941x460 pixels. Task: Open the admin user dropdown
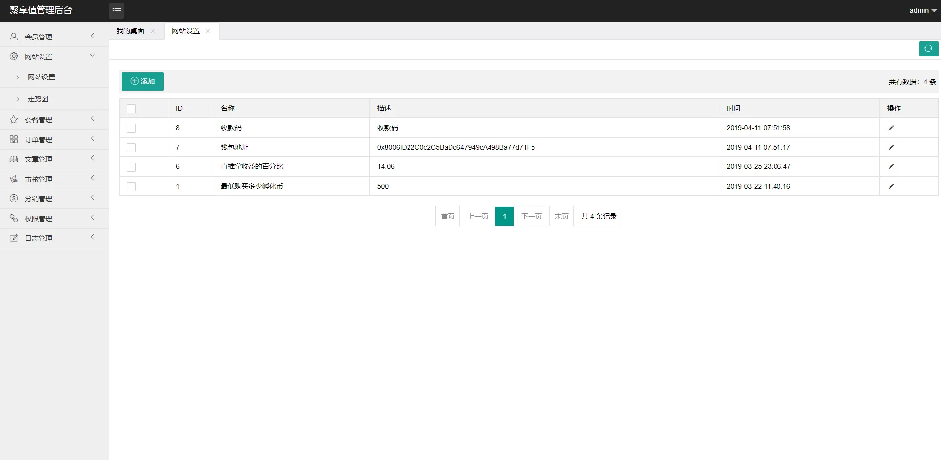click(922, 10)
